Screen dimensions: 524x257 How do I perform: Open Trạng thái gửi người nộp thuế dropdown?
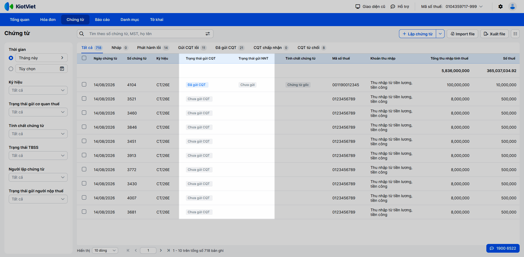(38, 199)
